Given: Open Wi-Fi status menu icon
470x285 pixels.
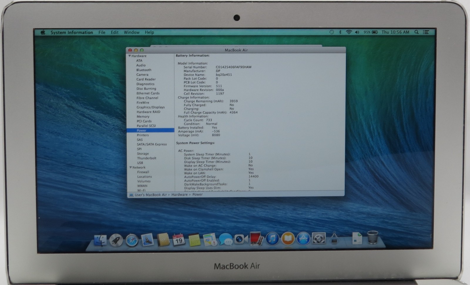Looking at the screenshot, I should tap(349, 32).
